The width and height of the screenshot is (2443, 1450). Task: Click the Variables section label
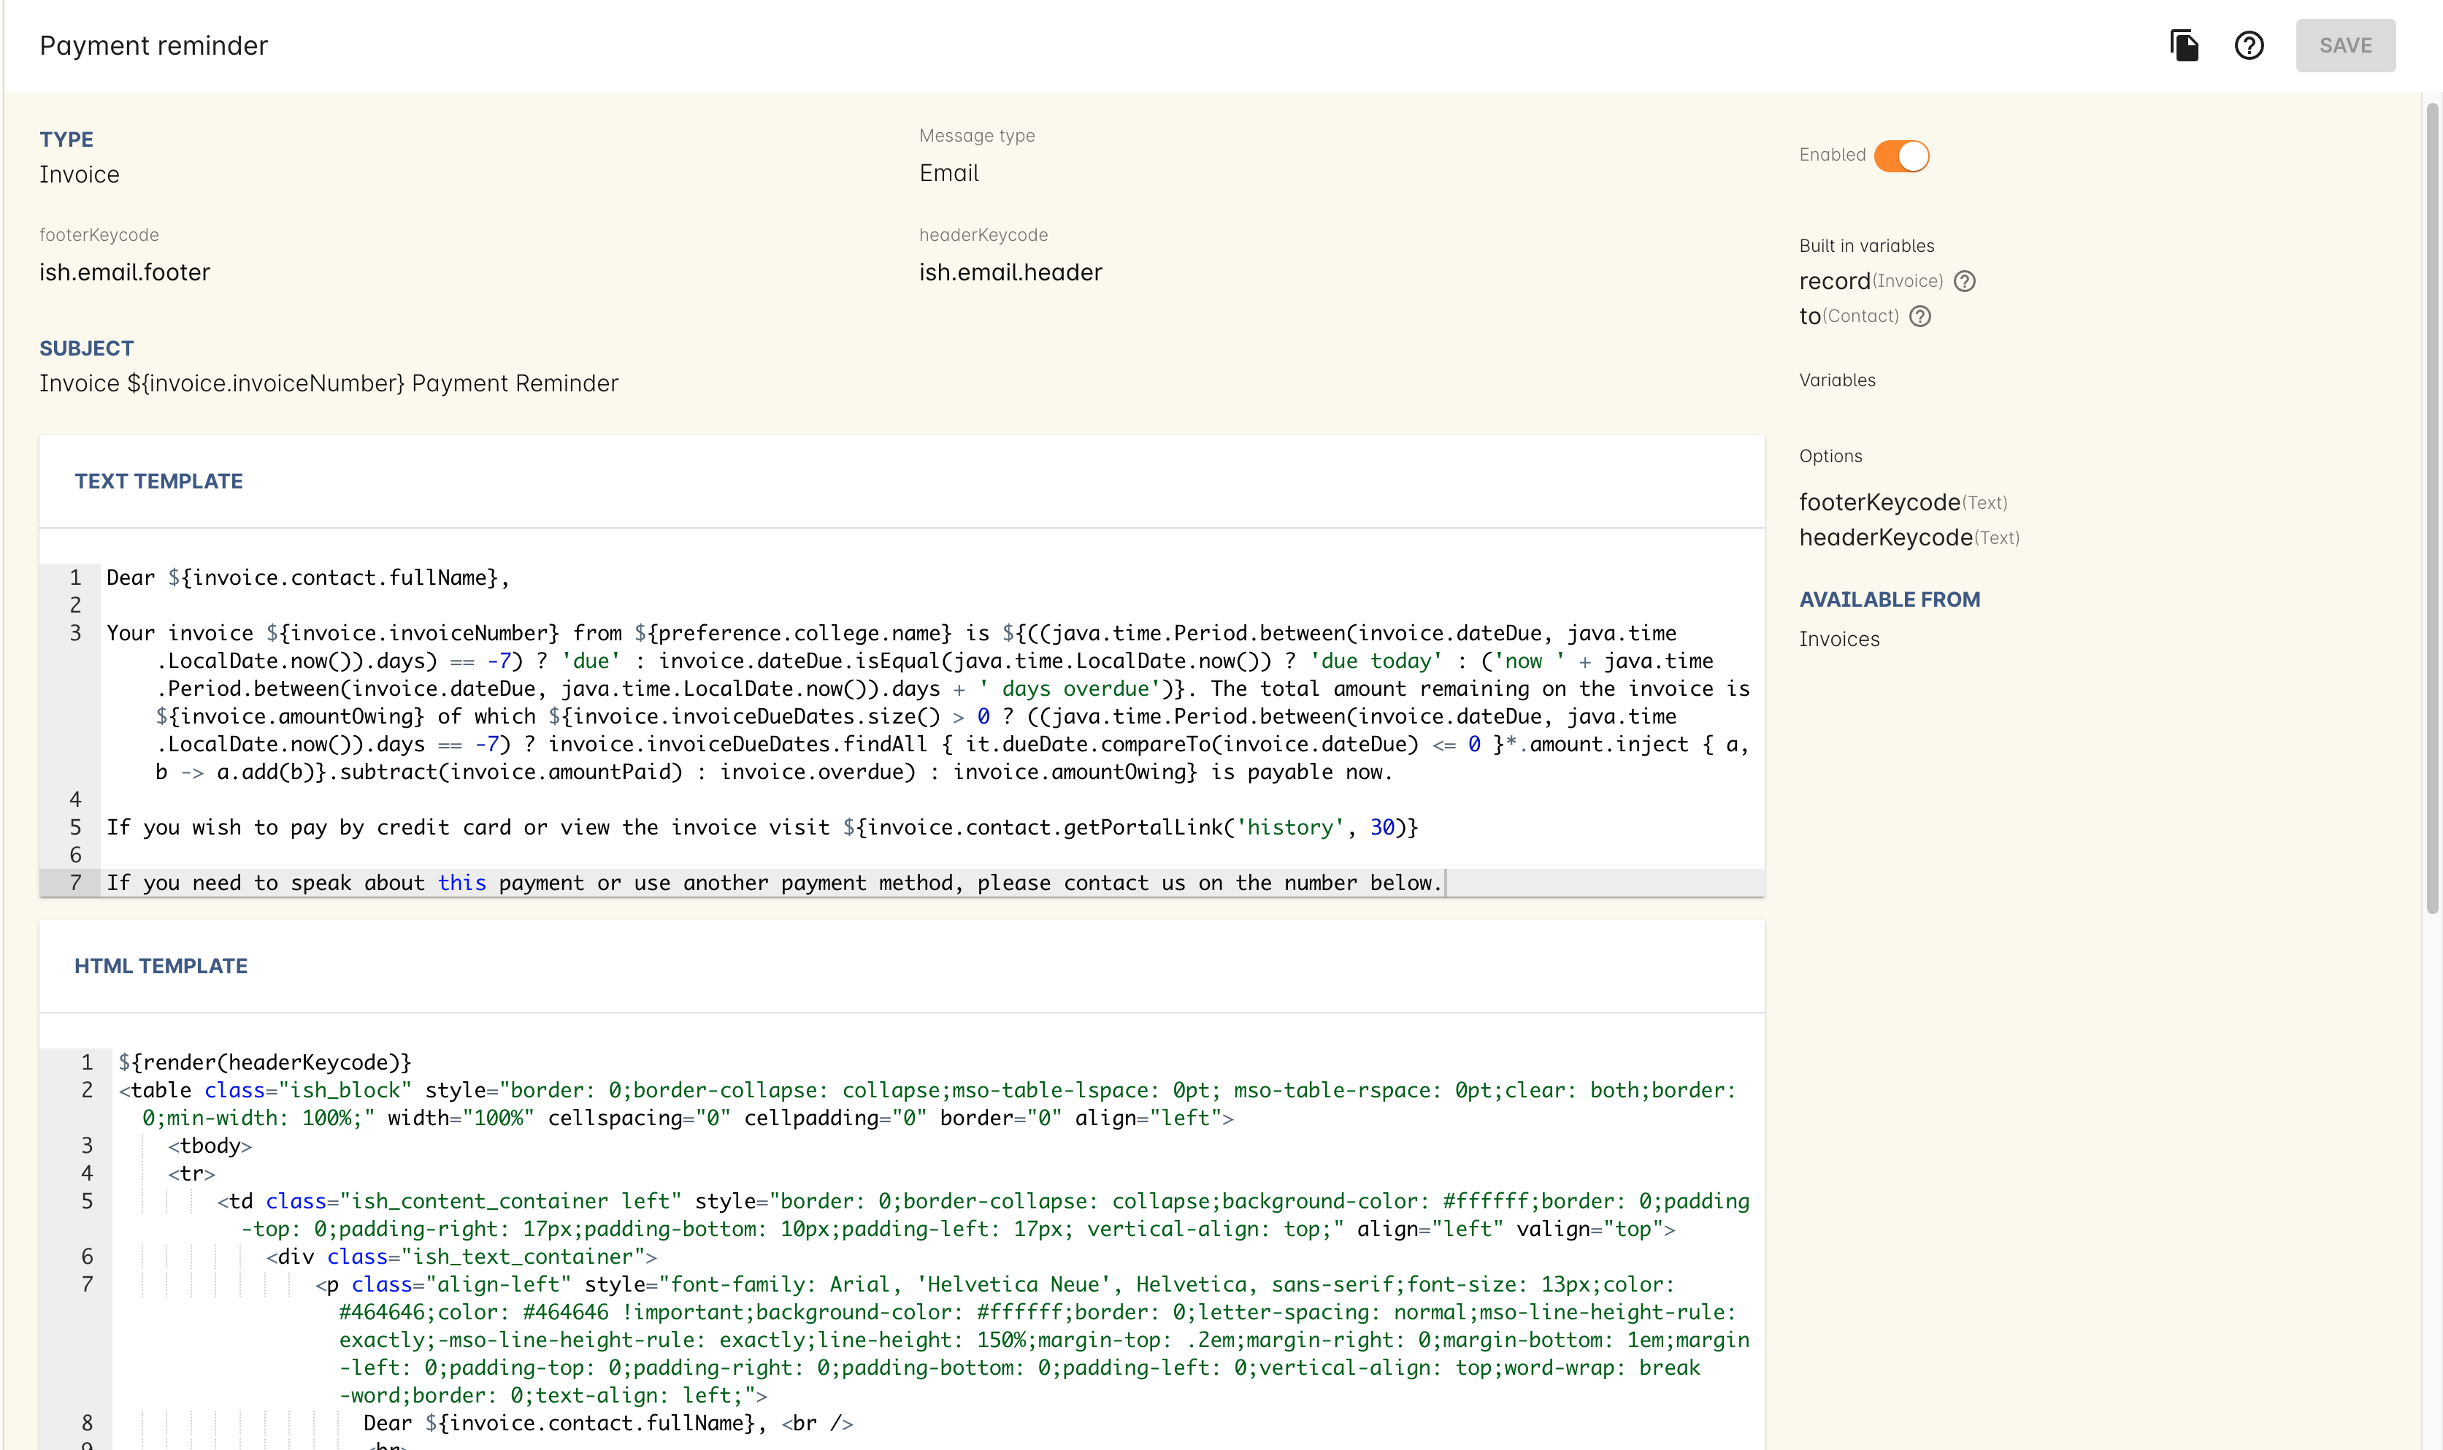click(x=1836, y=381)
